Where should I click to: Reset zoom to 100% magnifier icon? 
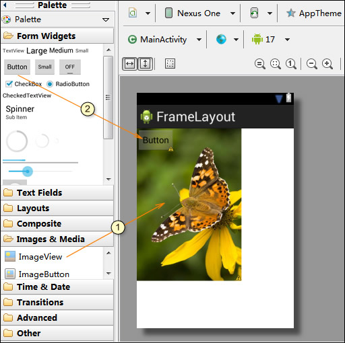click(x=291, y=64)
